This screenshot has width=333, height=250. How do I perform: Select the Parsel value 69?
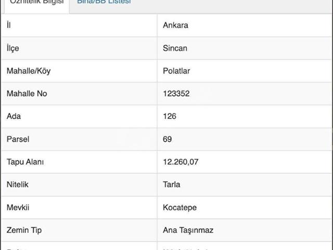(x=167, y=139)
